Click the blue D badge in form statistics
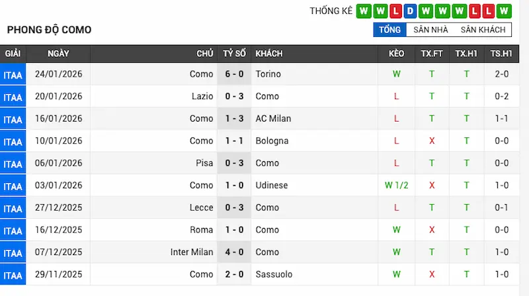529x296 pixels. click(x=410, y=11)
